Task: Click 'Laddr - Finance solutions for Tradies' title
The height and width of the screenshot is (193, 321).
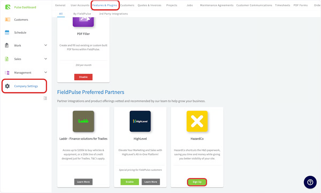Action: click(83, 139)
